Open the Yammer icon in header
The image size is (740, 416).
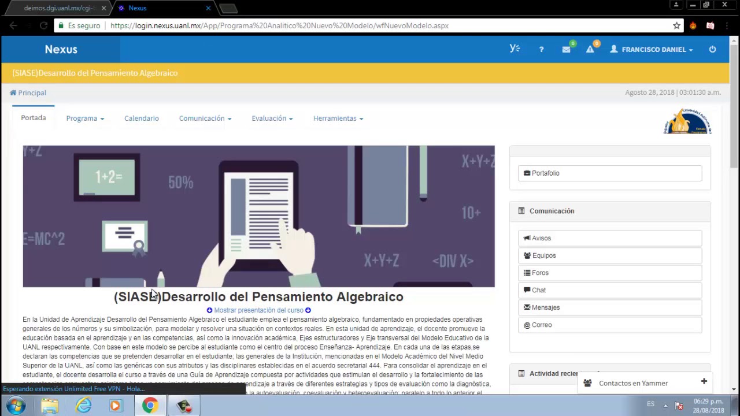point(515,49)
